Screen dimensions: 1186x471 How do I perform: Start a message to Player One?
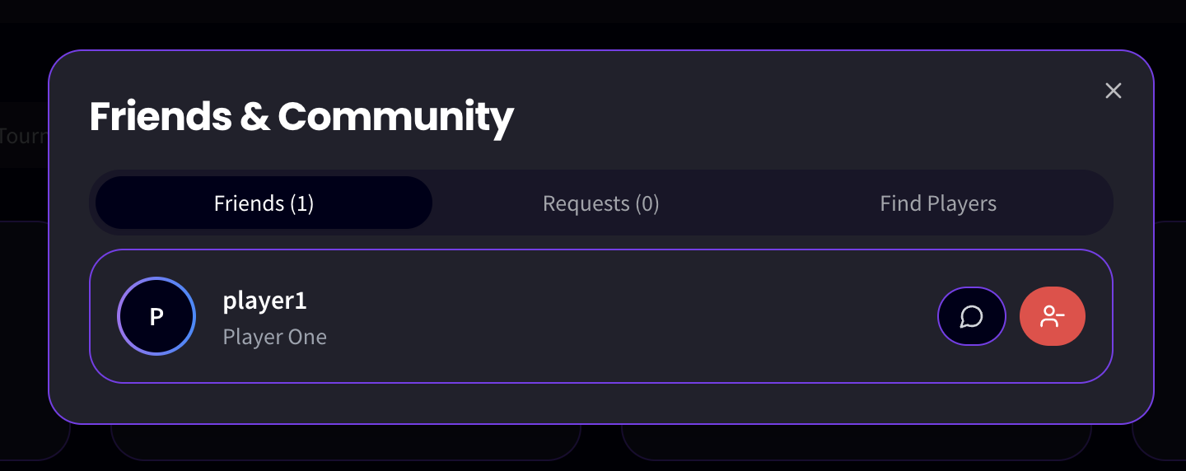(971, 316)
